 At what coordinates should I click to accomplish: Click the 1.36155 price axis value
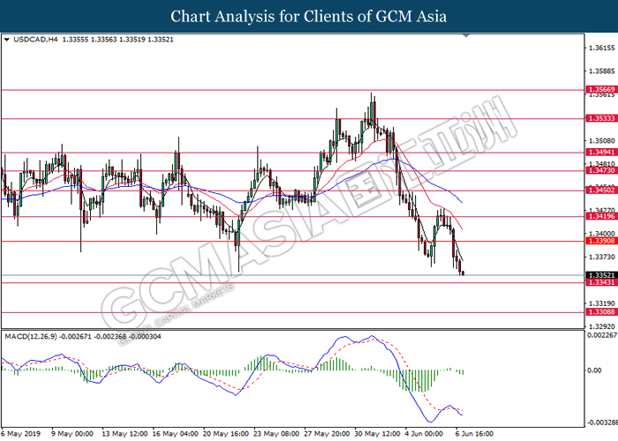601,48
